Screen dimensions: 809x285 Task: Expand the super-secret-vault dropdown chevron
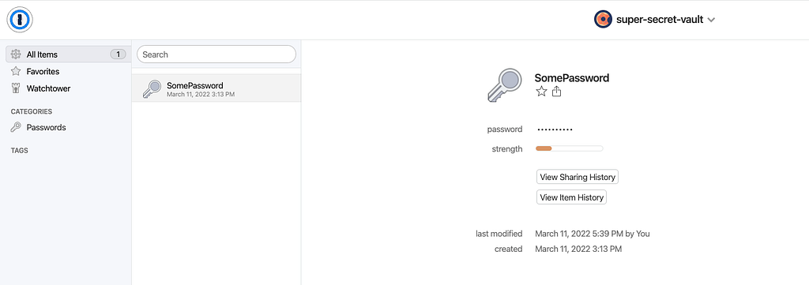coord(711,20)
